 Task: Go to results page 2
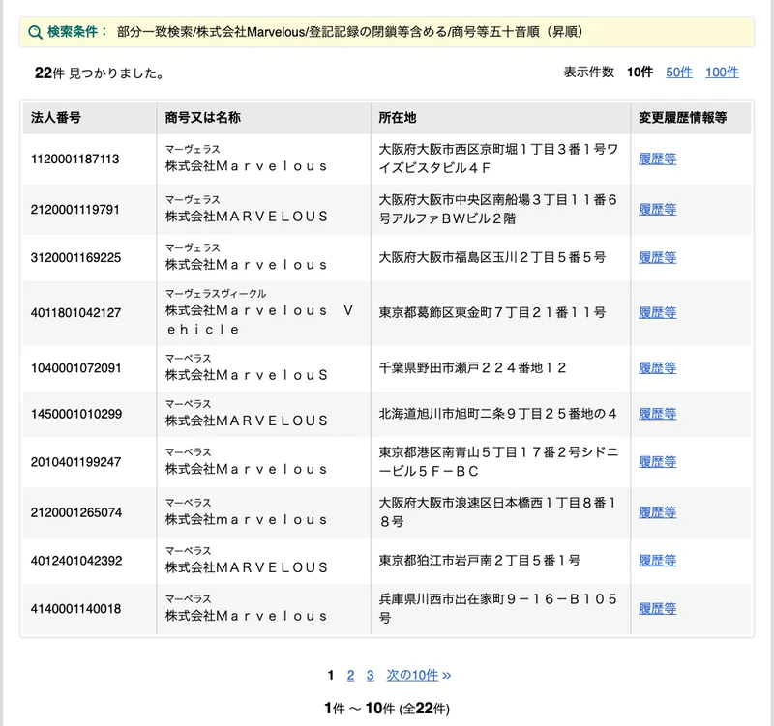(x=350, y=675)
